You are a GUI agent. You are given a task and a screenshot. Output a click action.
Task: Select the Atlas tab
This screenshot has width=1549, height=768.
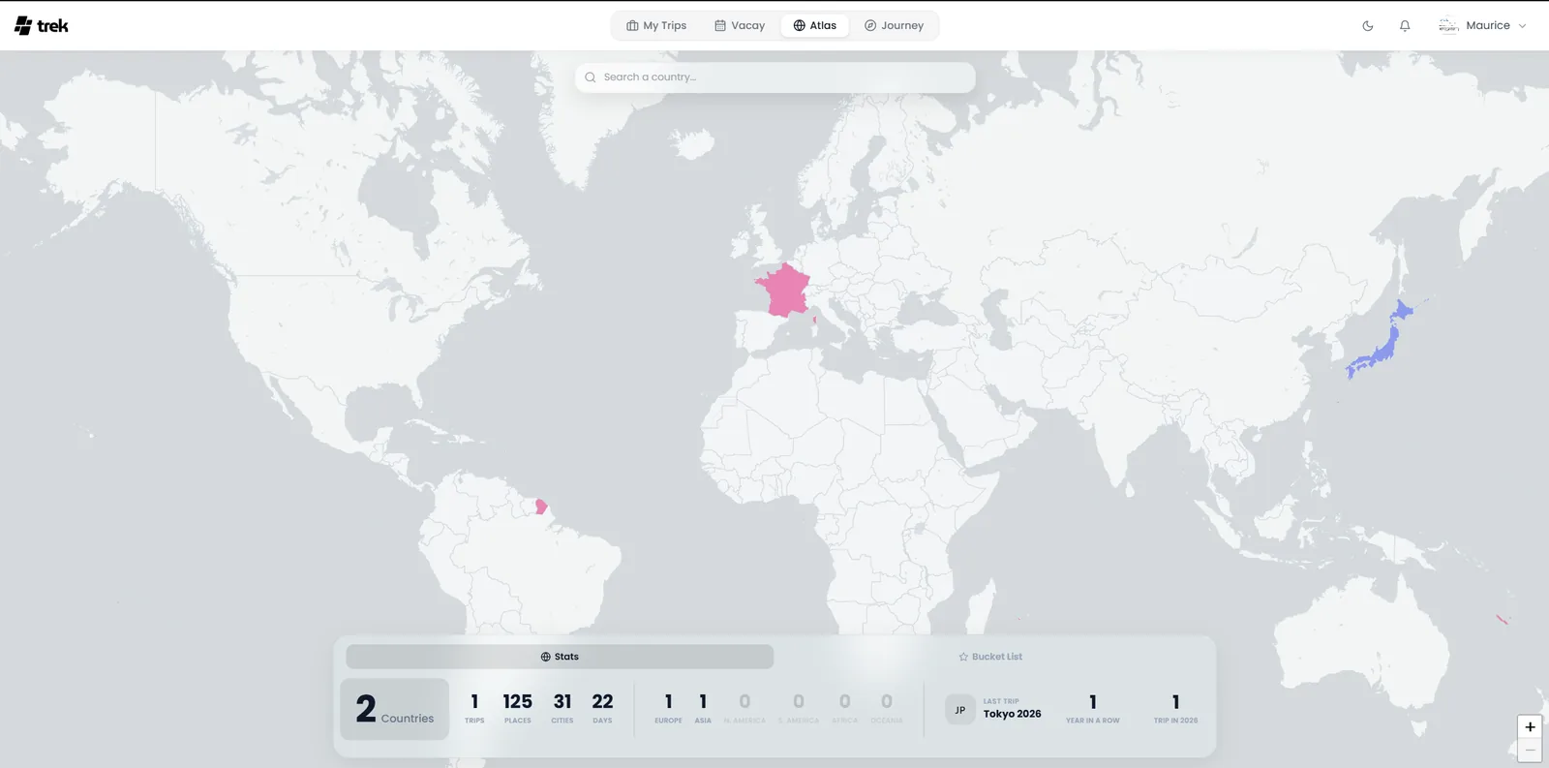(815, 26)
